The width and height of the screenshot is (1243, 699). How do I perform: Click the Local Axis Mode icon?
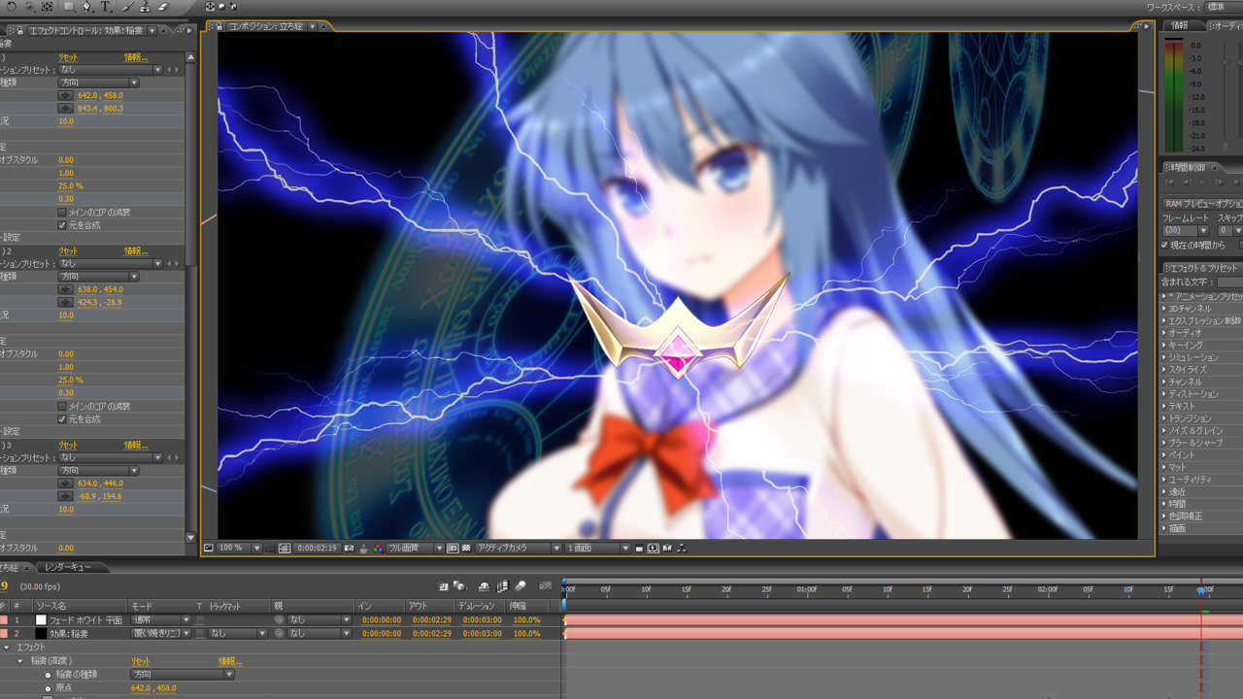tap(210, 6)
